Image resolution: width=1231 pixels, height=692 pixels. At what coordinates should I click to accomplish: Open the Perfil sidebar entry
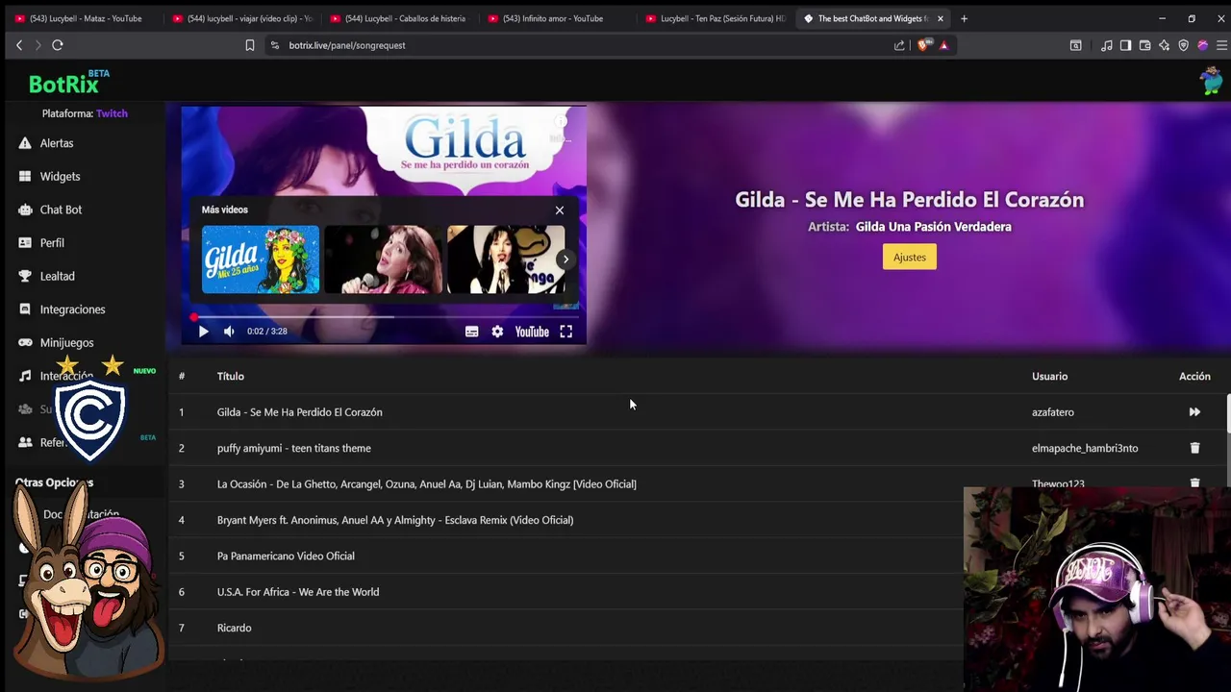coord(52,243)
